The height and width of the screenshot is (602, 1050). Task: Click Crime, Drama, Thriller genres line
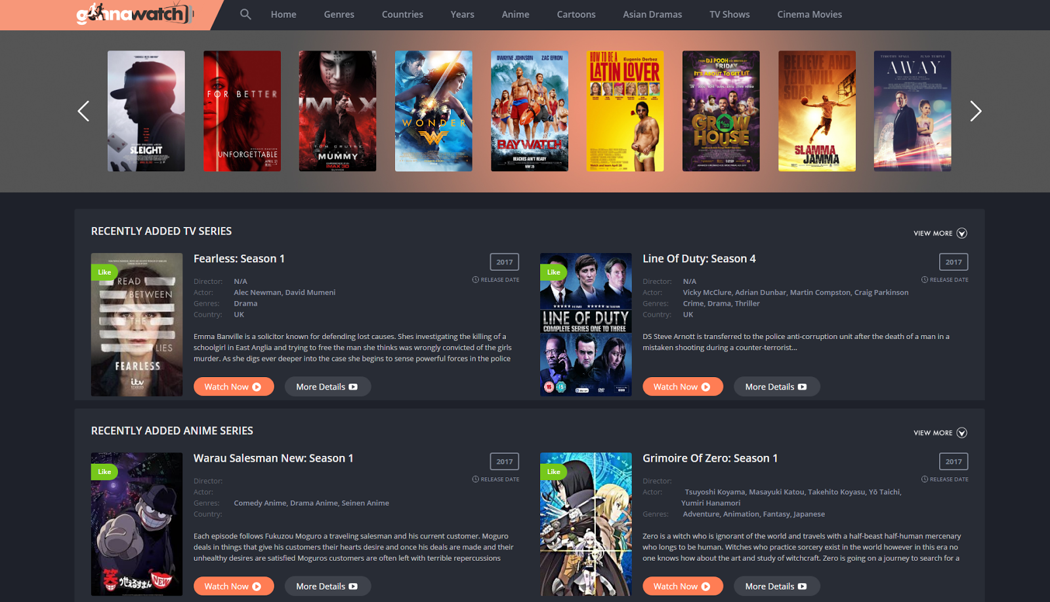coord(721,304)
